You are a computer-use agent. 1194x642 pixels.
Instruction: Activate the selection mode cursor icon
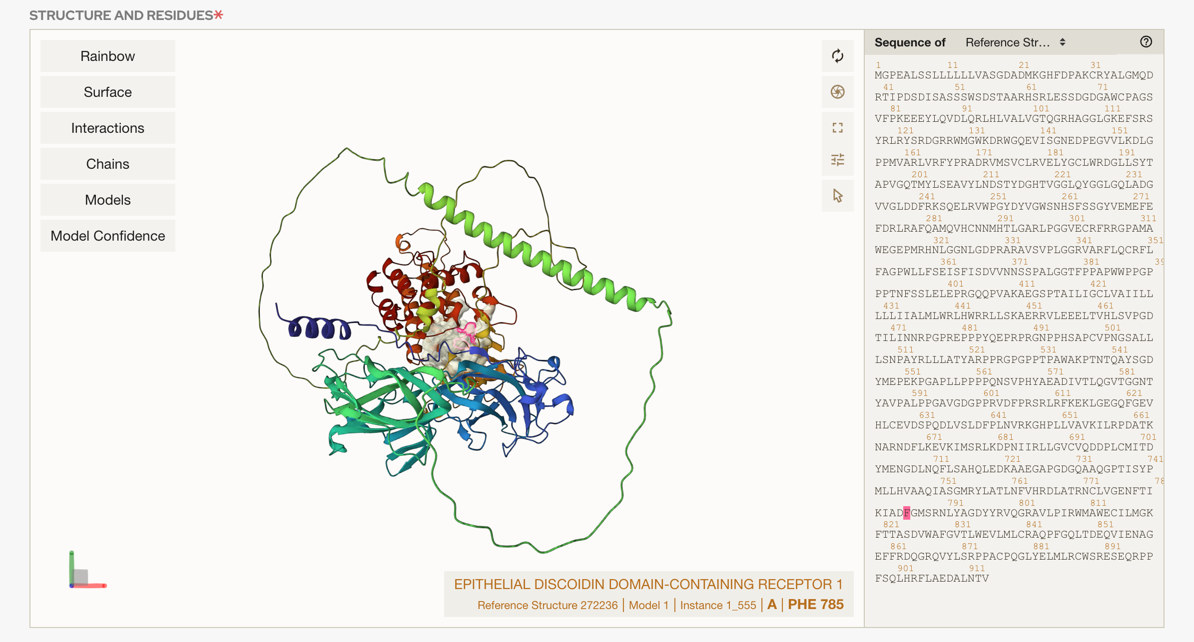pyautogui.click(x=837, y=196)
